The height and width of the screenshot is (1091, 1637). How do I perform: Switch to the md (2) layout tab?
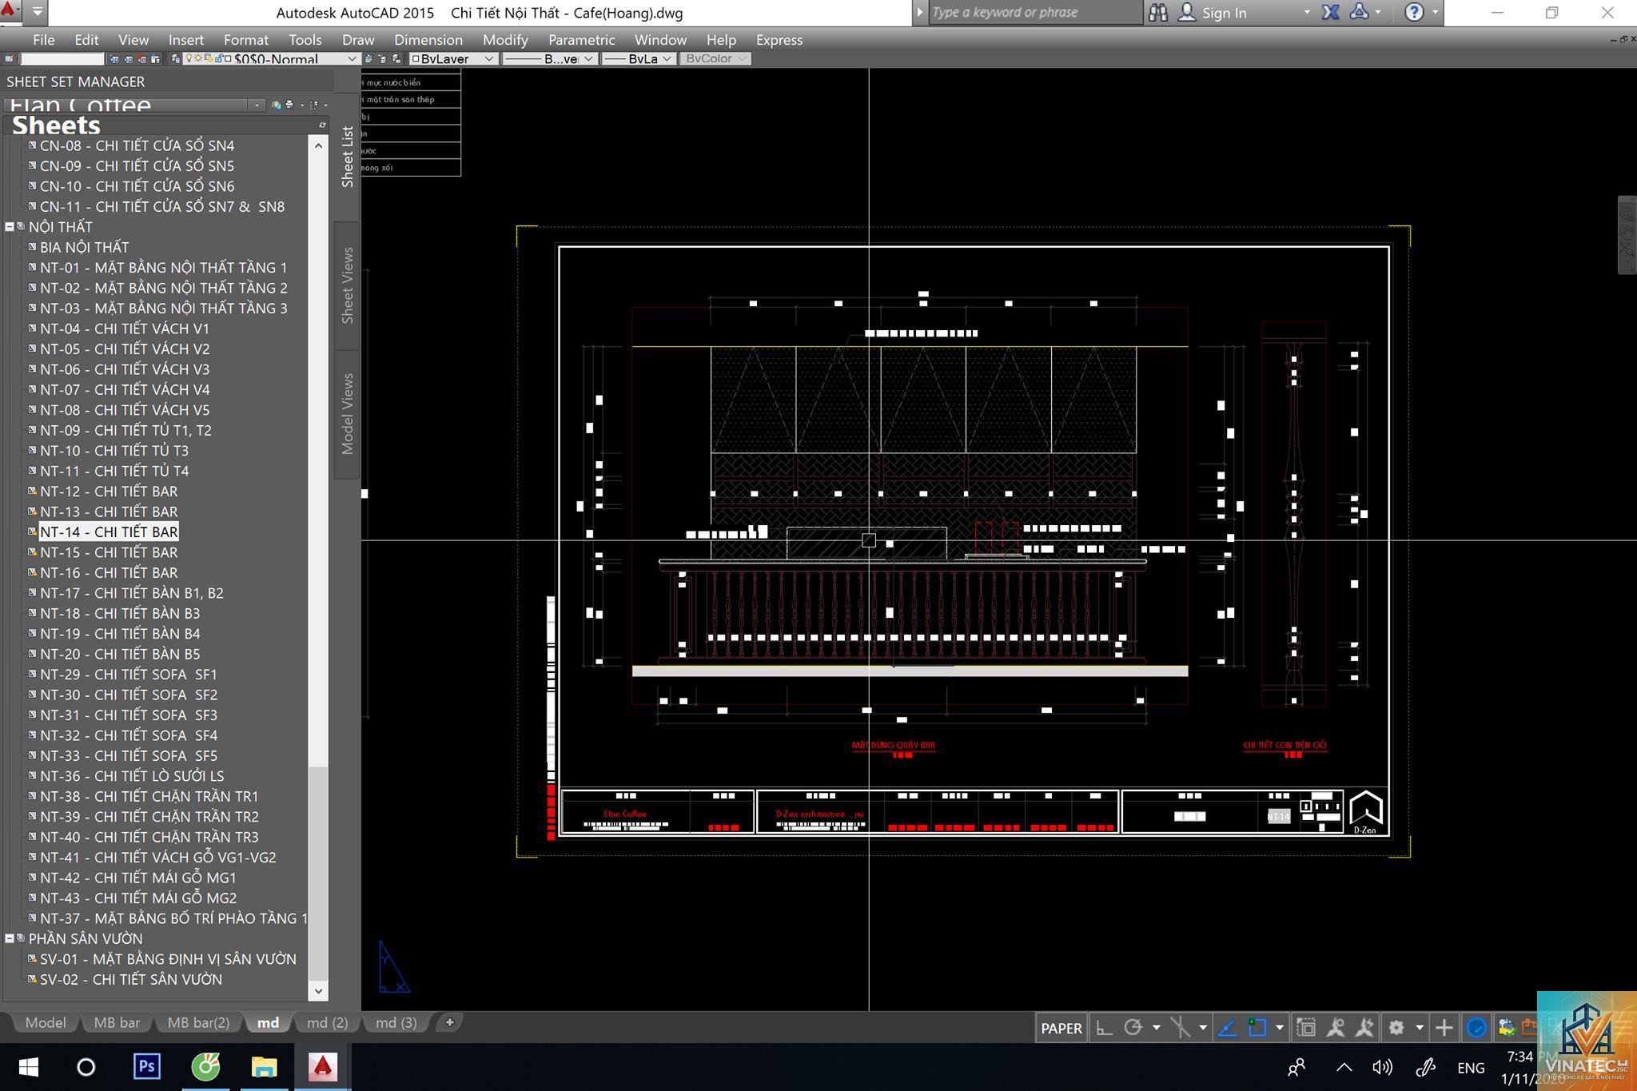327,1022
